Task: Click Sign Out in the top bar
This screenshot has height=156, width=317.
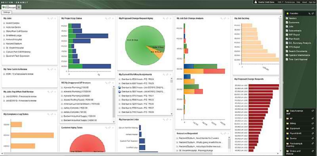Action: pyautogui.click(x=312, y=2)
